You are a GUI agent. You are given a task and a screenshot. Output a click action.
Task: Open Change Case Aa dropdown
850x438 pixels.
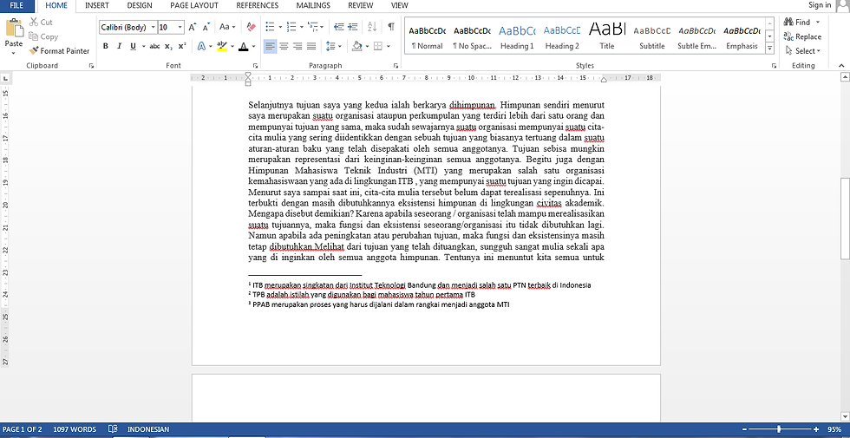(x=227, y=27)
